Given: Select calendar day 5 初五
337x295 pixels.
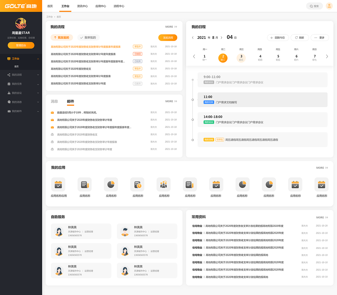Looking at the screenshot, I should point(278,58).
